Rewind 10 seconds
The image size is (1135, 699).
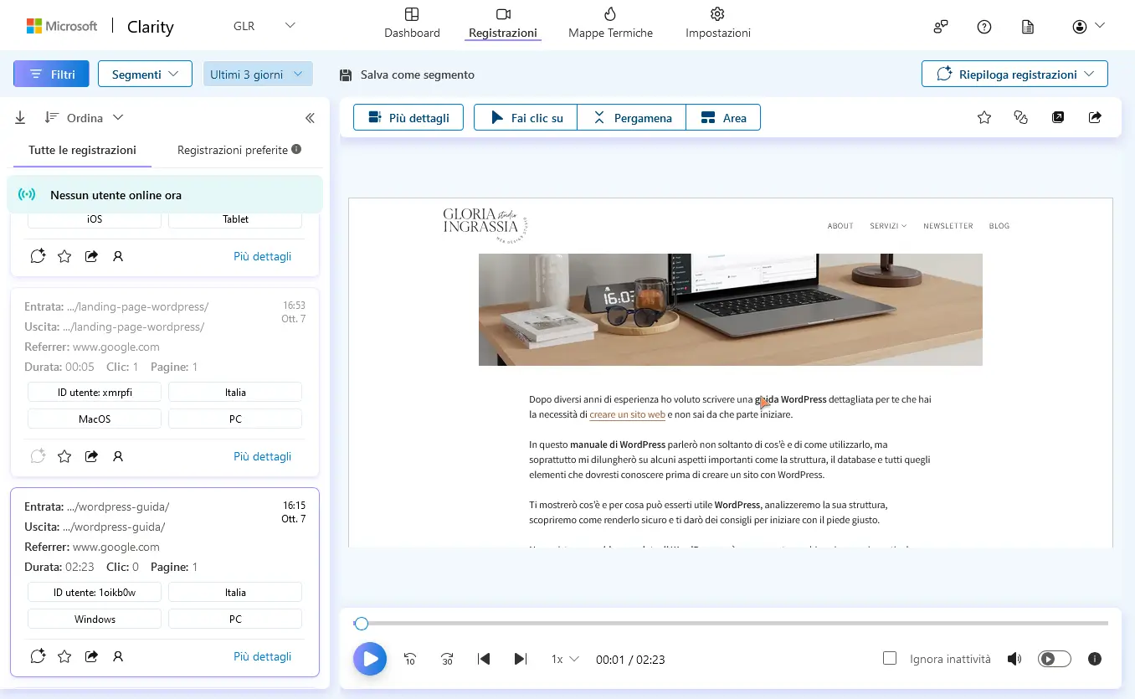(x=410, y=659)
